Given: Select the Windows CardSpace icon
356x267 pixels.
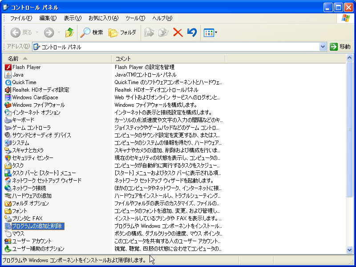Looking at the screenshot, I should coord(8,97).
